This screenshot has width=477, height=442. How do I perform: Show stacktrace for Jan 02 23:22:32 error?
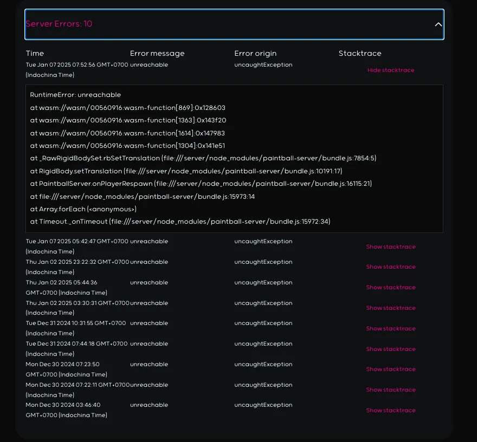coord(391,266)
